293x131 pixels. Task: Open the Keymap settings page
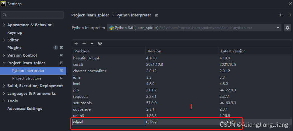15,33
